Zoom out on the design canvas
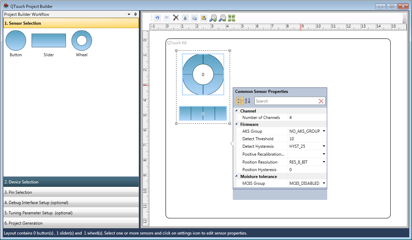The width and height of the screenshot is (412, 240). coord(222,18)
